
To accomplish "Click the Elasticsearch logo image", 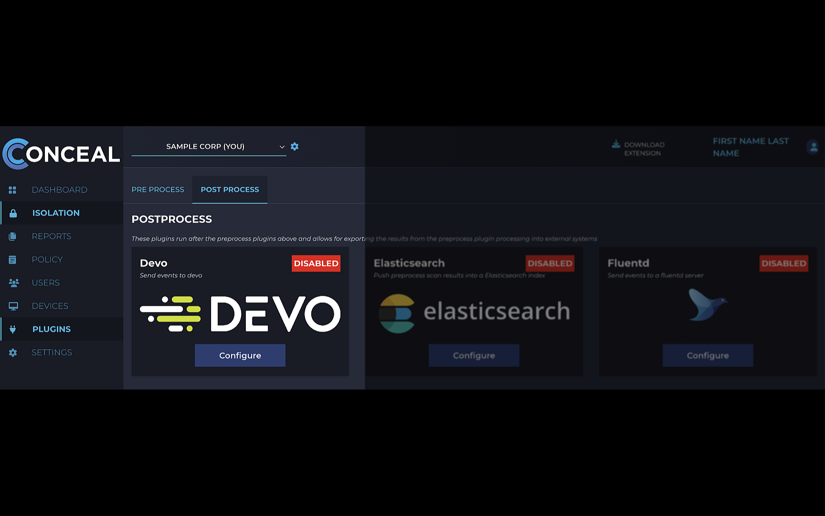I will pos(475,313).
